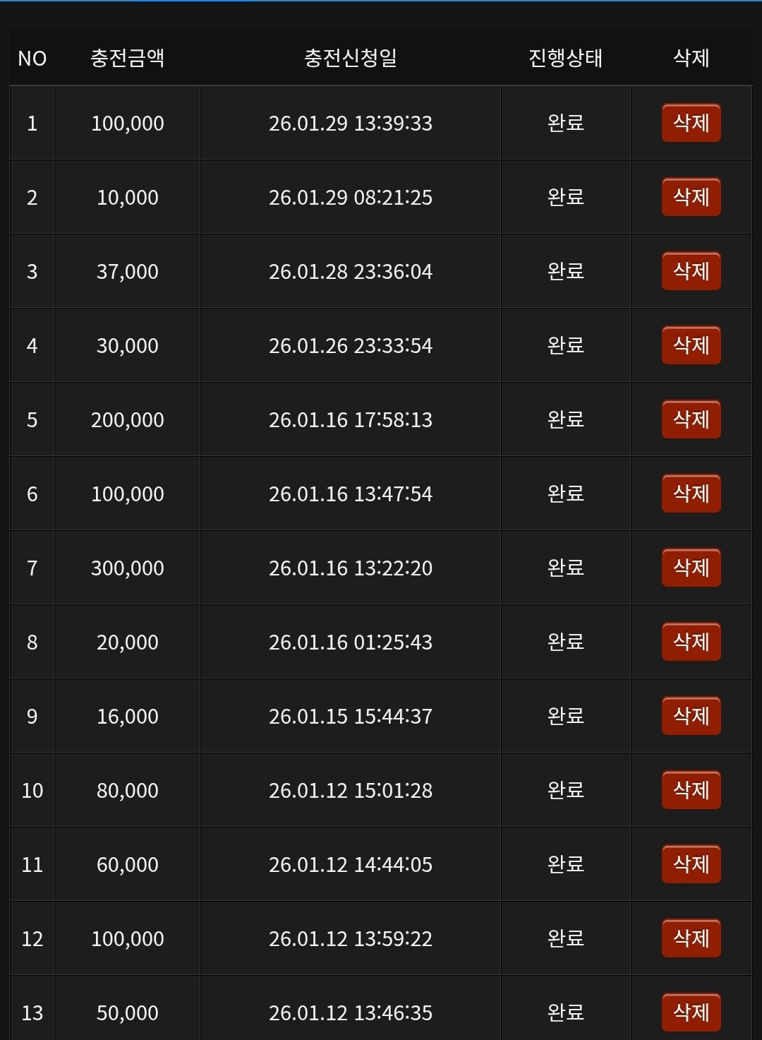Select the date 26.01.29 13:39:33
762x1040 pixels.
(x=350, y=124)
